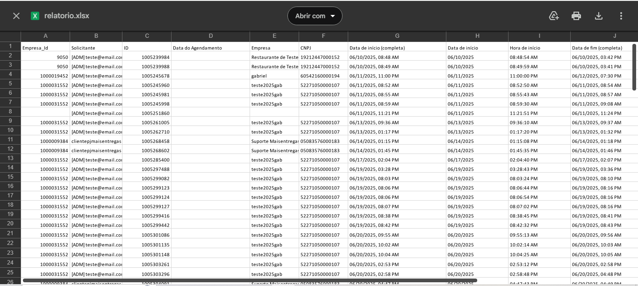Select column D header

pos(211,36)
